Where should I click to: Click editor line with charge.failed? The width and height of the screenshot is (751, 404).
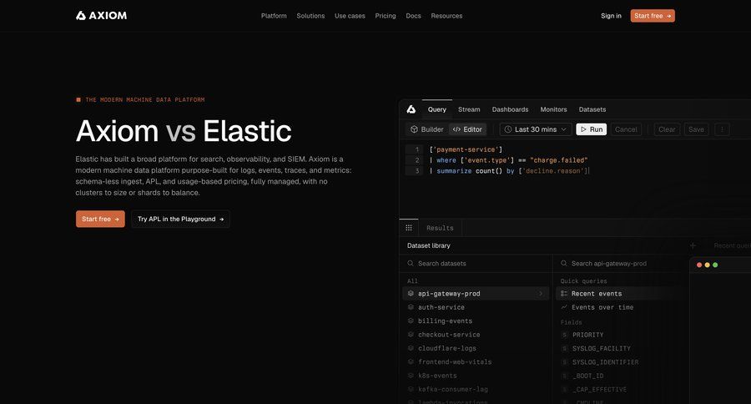(509, 160)
